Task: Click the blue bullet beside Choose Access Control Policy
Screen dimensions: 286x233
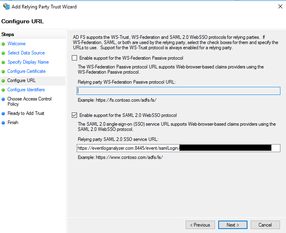Action: 3,99
